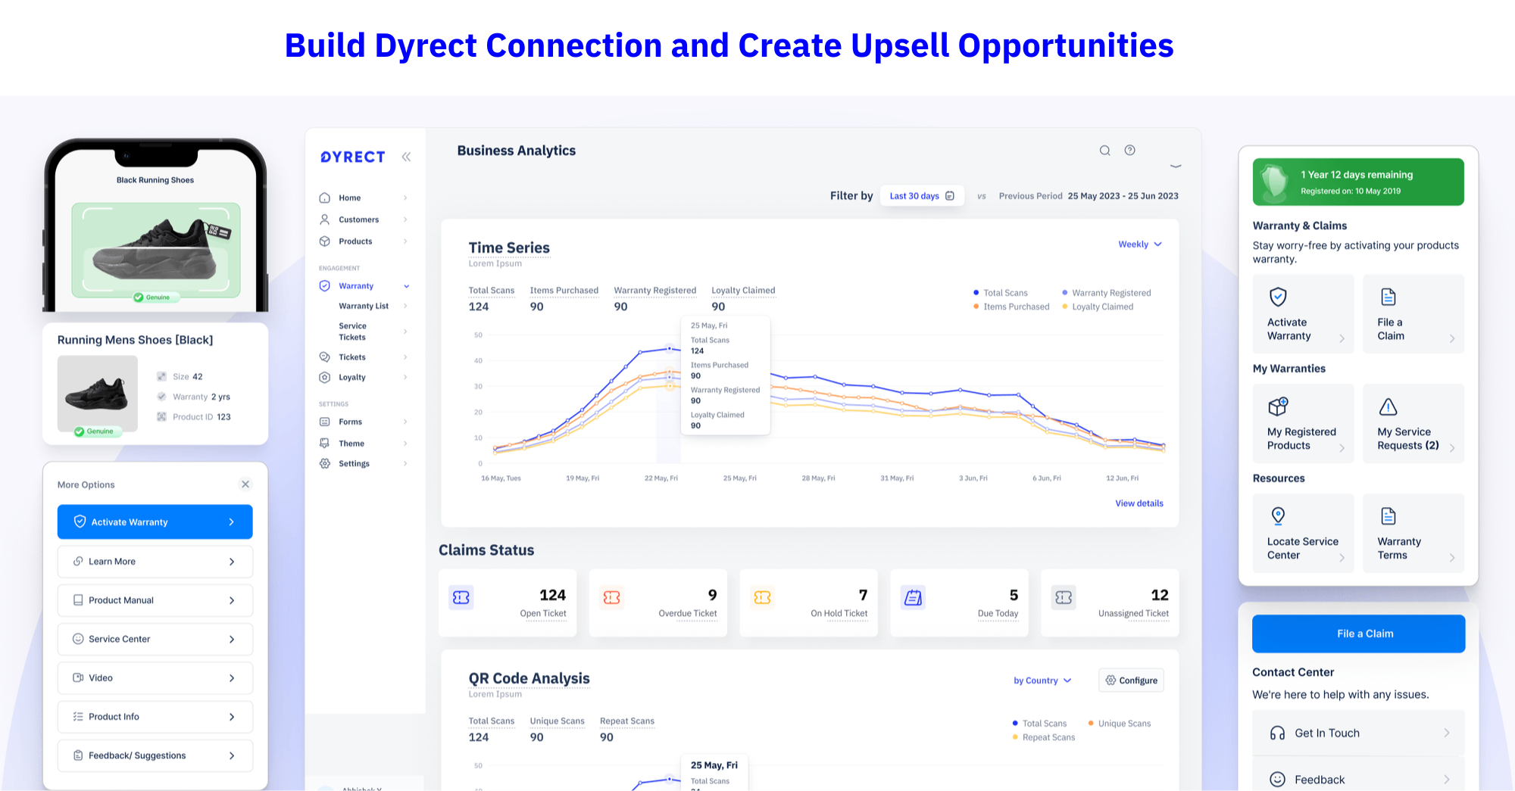Open the Customers section via its sidebar icon

coord(326,220)
